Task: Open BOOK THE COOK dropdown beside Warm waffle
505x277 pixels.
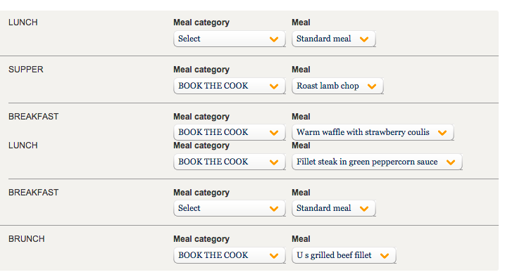Action: click(230, 132)
